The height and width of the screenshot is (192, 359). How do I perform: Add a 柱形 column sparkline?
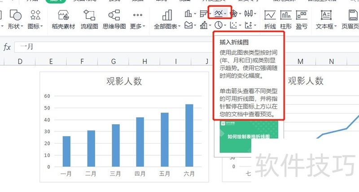pos(286,20)
